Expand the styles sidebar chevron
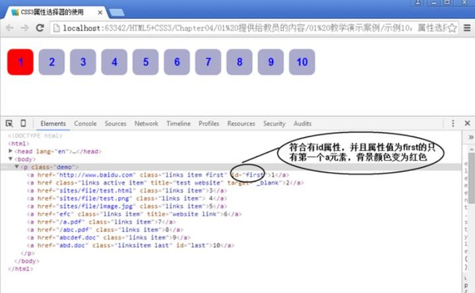 click(x=470, y=137)
